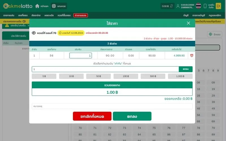Click large green confirm button
226x141 pixels.
(132, 116)
